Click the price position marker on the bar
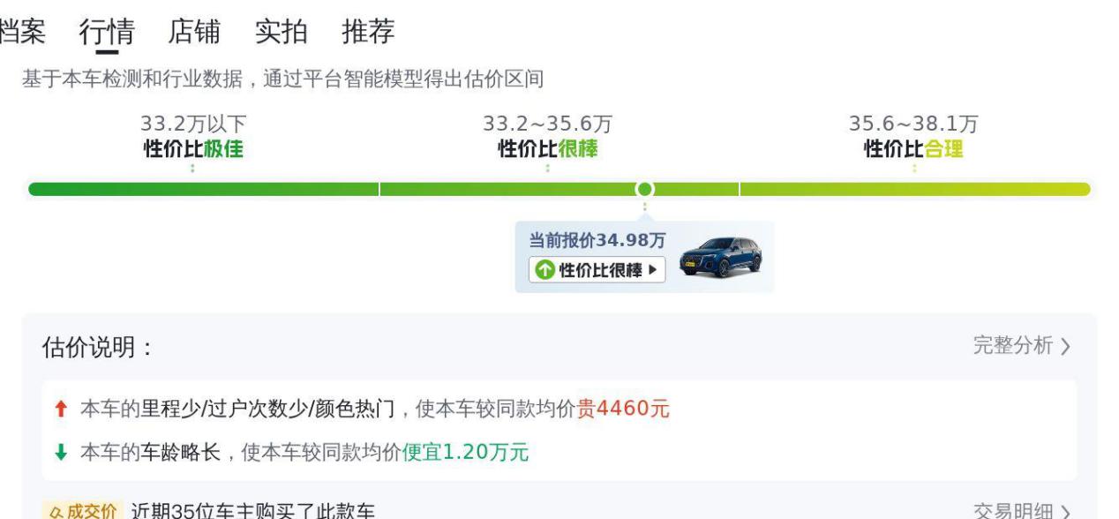This screenshot has height=519, width=1119. point(645,189)
